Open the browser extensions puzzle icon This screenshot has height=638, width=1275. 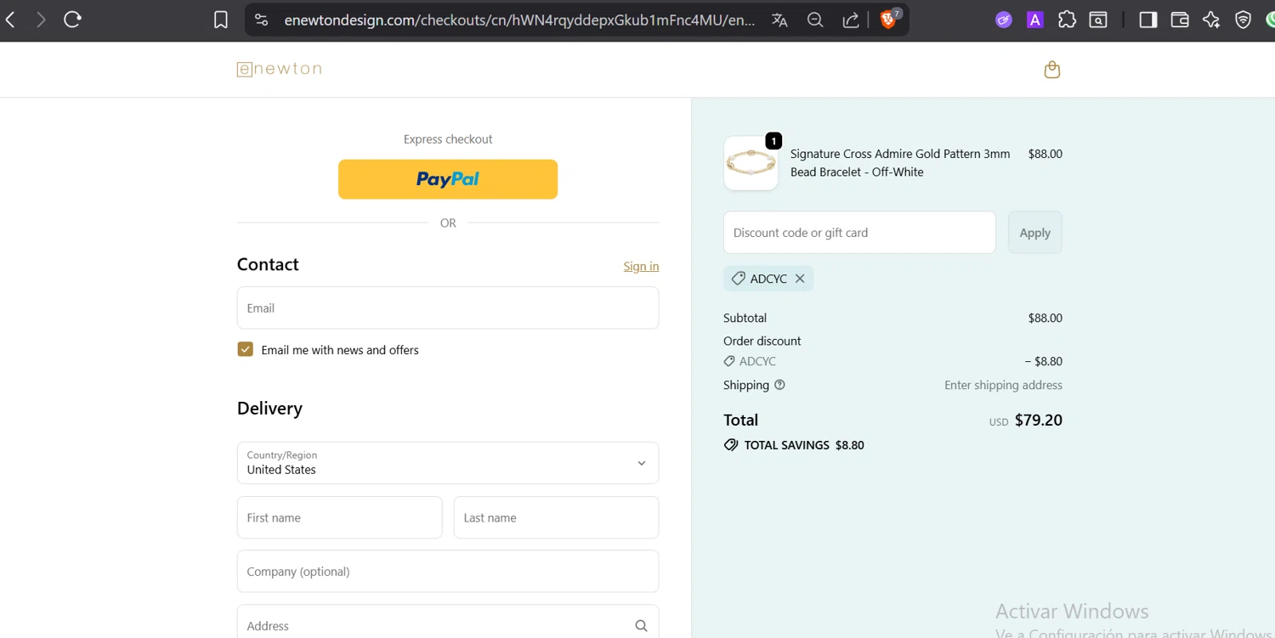(x=1067, y=20)
